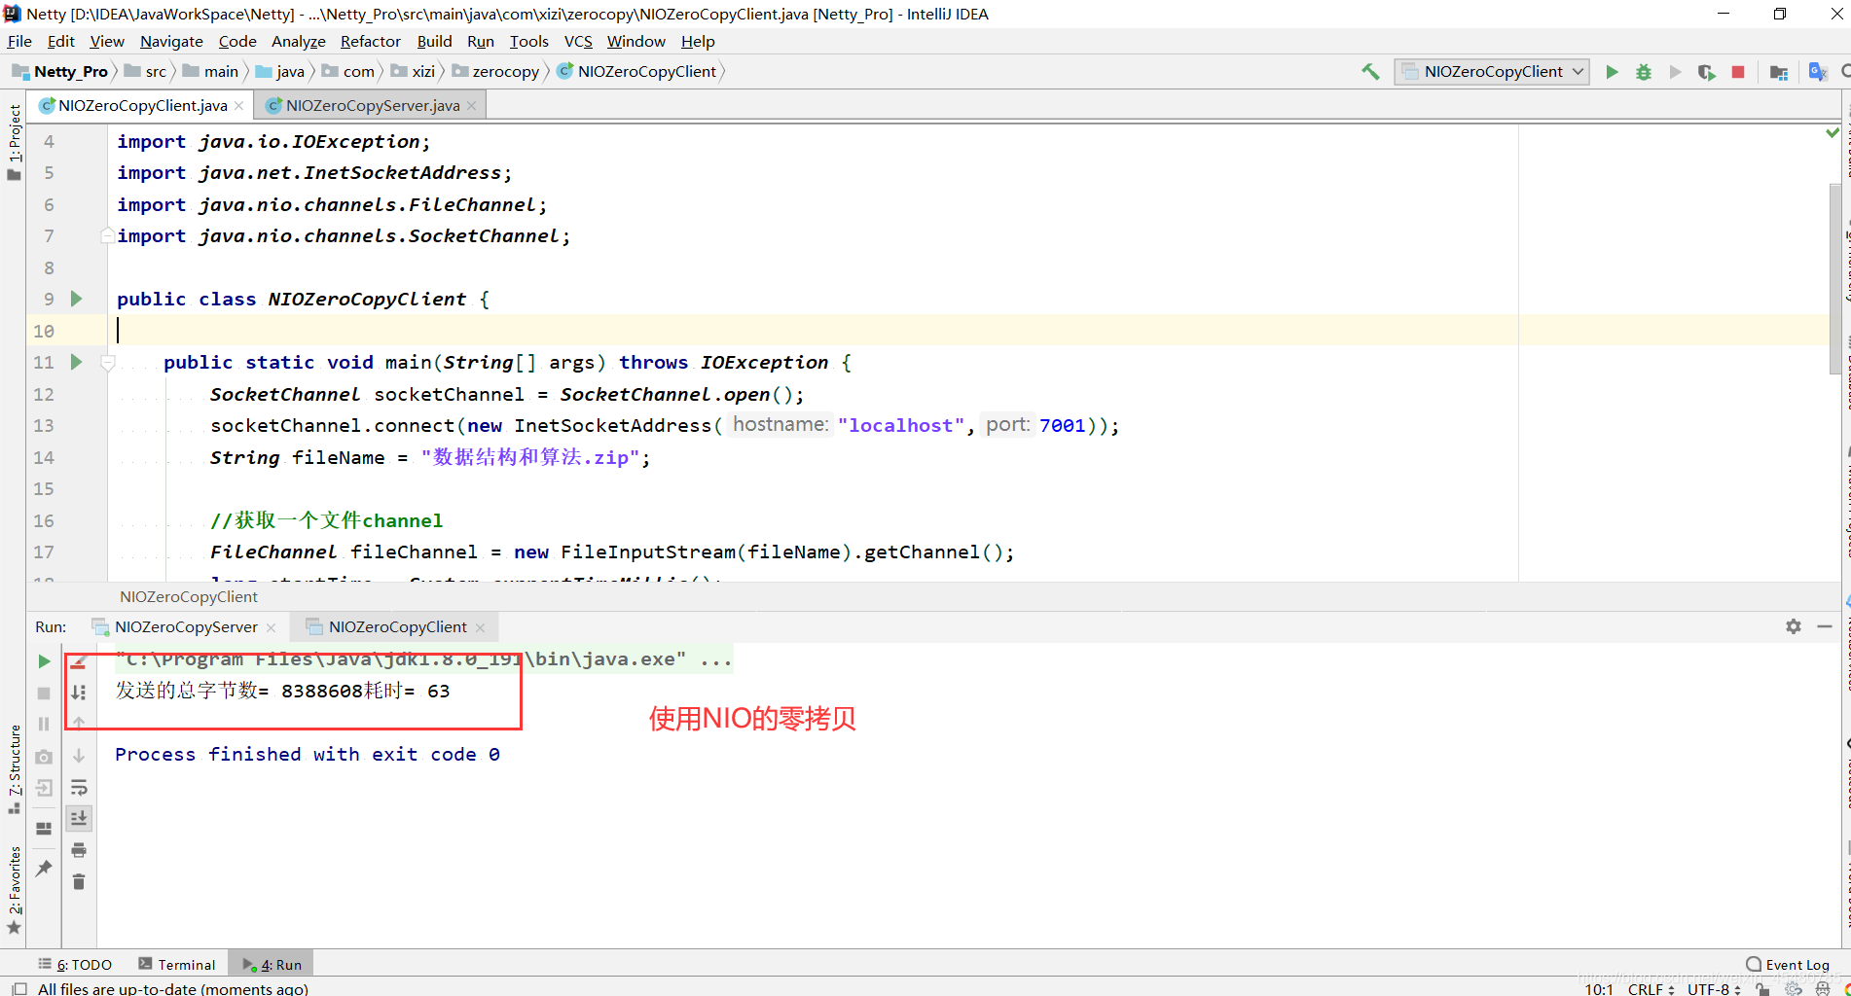Viewport: 1851px width, 996px height.
Task: Open the Build menu
Action: [434, 41]
